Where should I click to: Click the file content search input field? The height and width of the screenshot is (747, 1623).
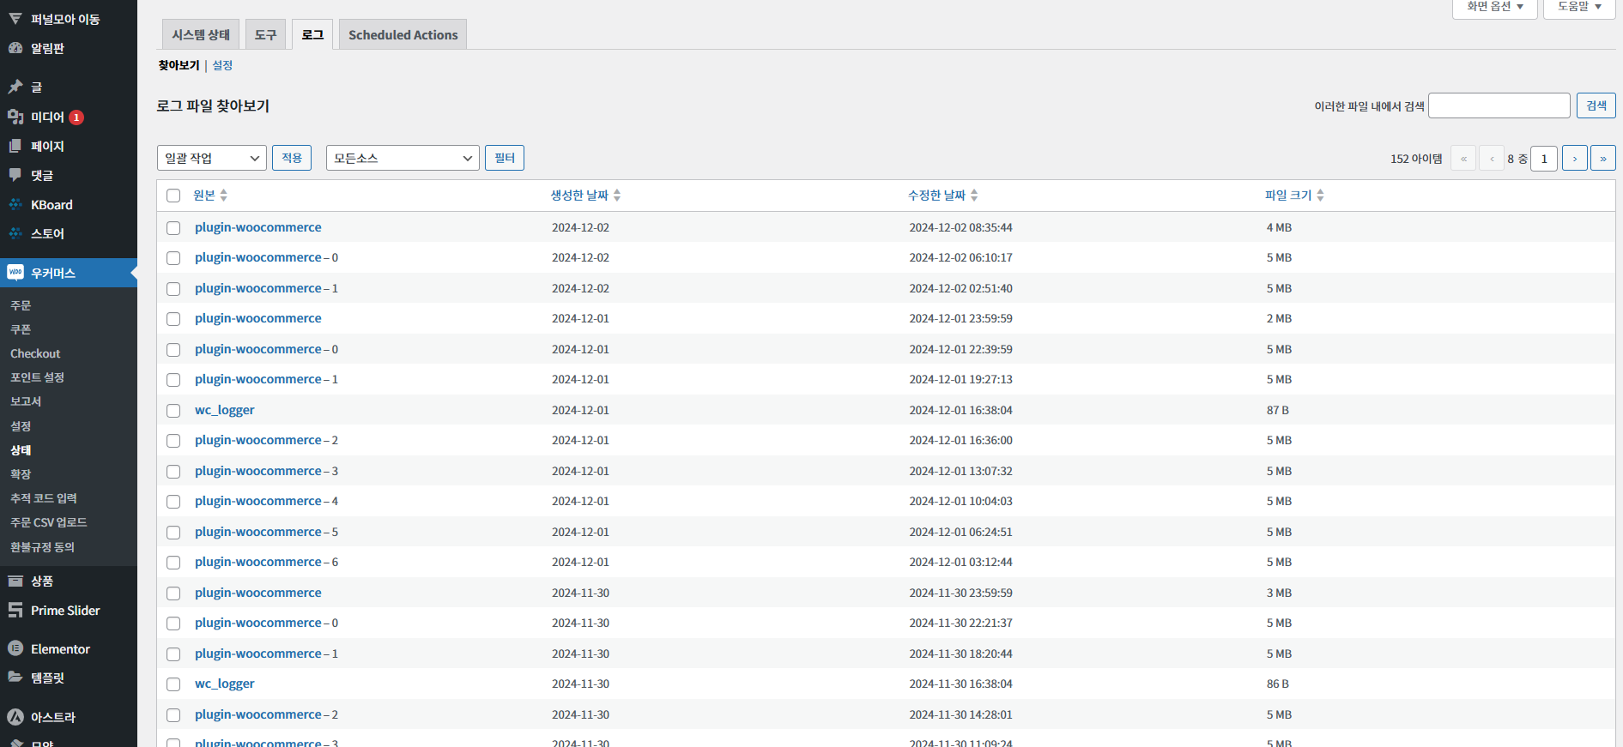(1499, 105)
